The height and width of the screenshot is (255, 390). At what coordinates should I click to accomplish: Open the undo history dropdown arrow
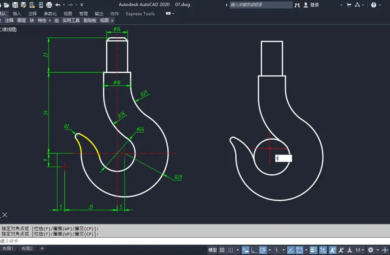[64, 5]
